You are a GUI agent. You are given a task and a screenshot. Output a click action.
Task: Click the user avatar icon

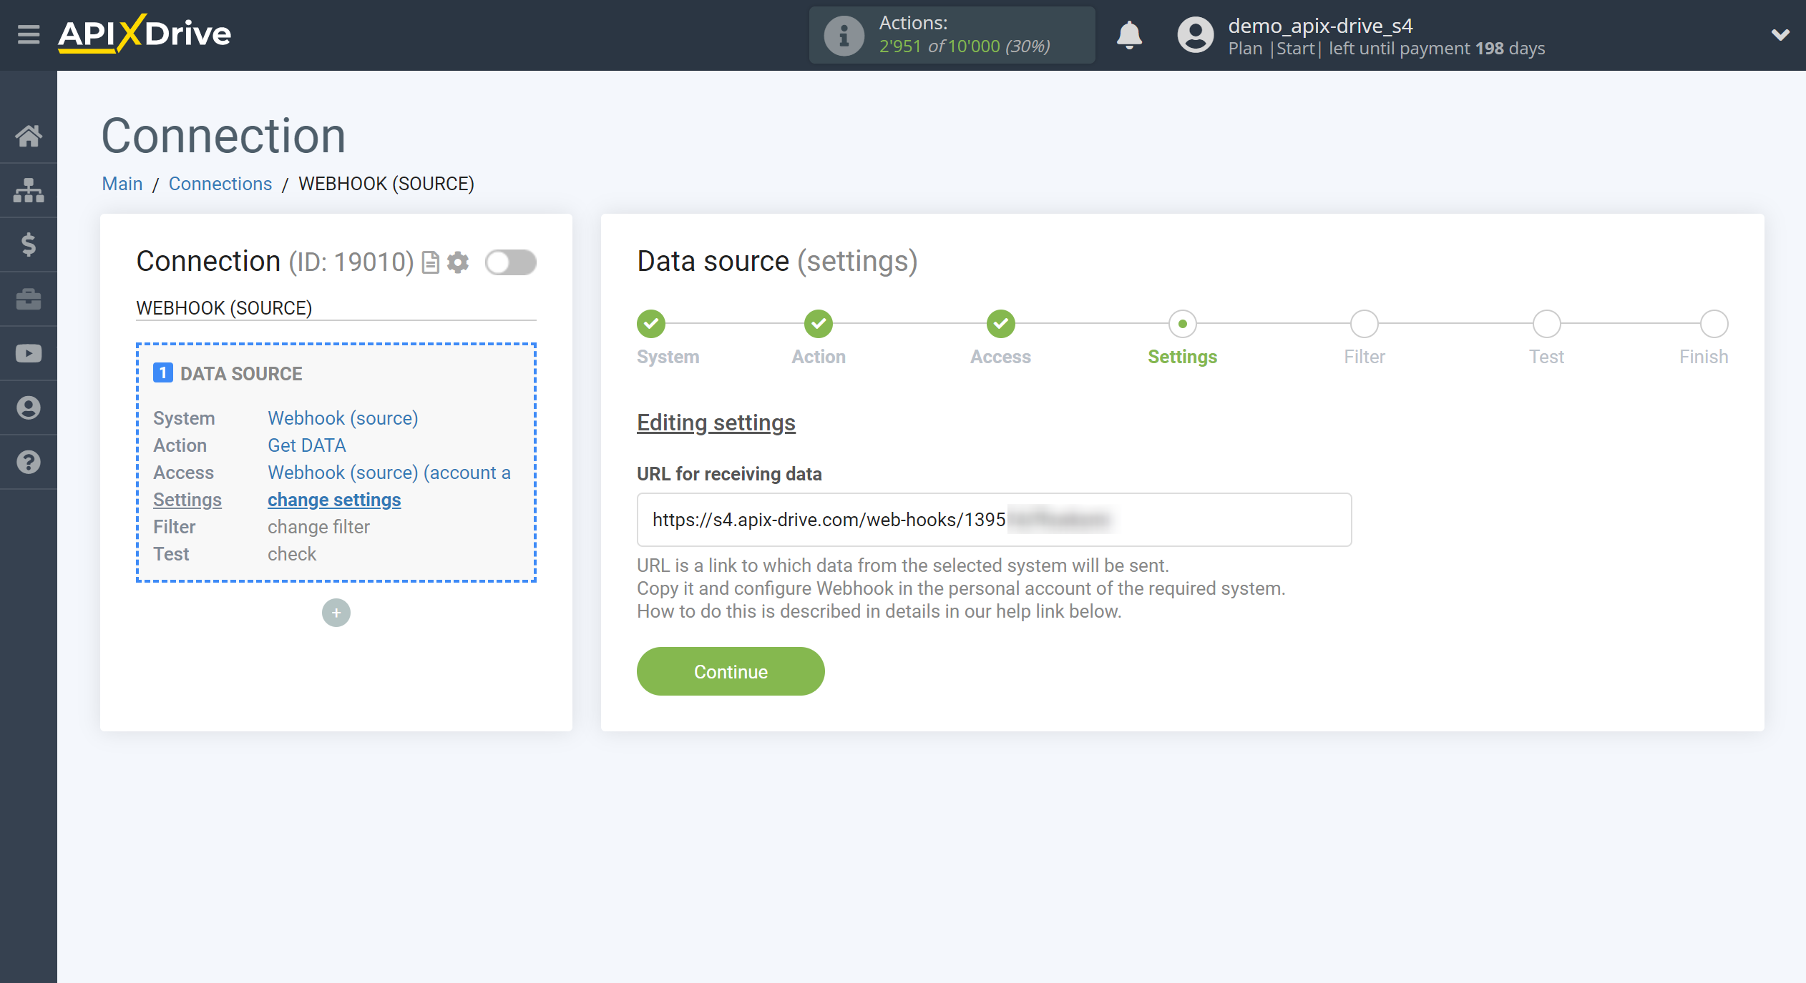[x=1196, y=35]
